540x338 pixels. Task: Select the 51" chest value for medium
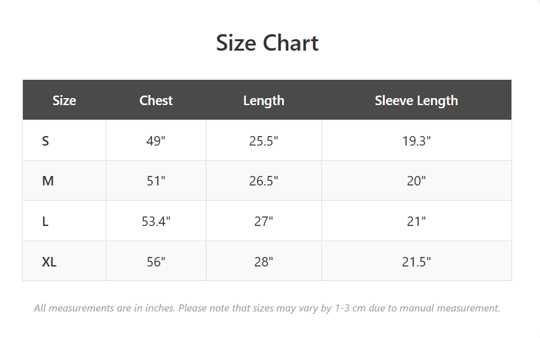(156, 181)
